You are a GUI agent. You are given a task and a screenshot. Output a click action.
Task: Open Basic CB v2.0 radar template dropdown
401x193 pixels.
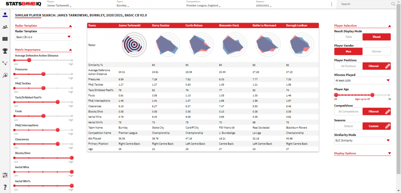point(43,37)
